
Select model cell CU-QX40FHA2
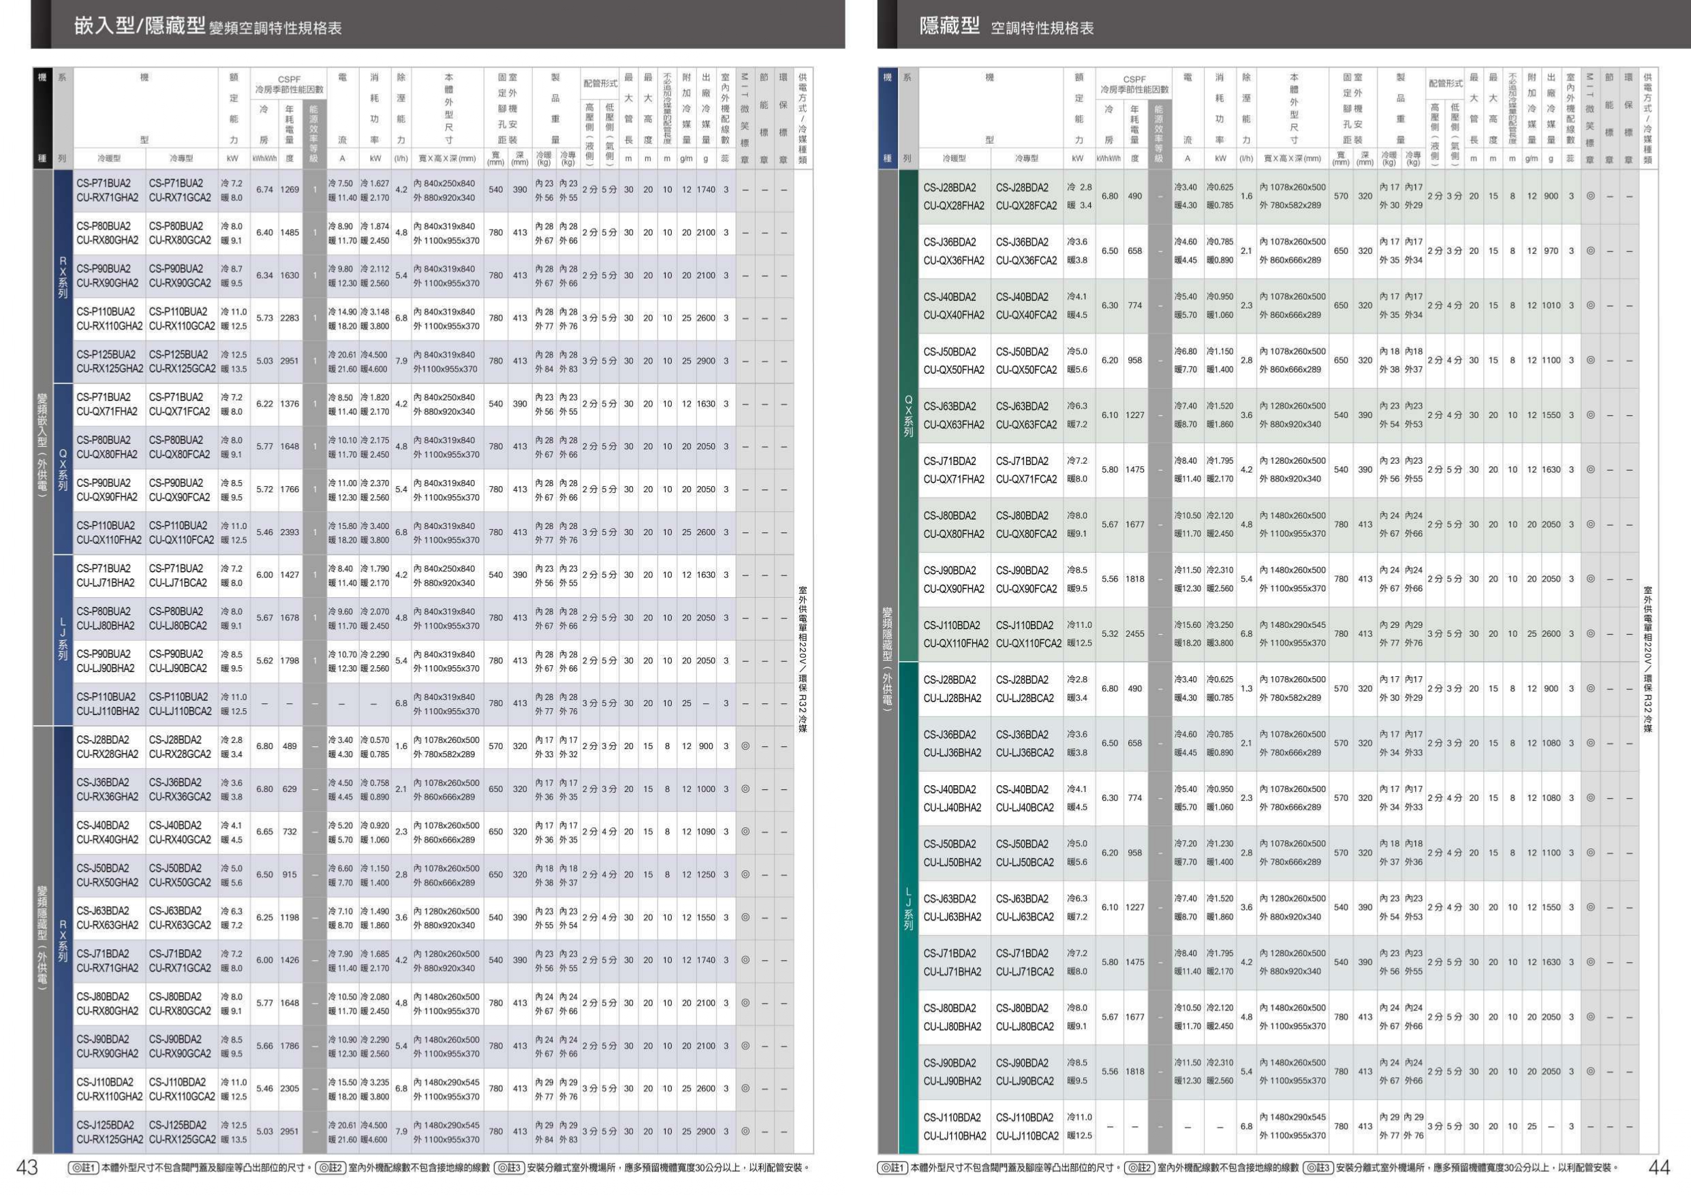click(954, 315)
